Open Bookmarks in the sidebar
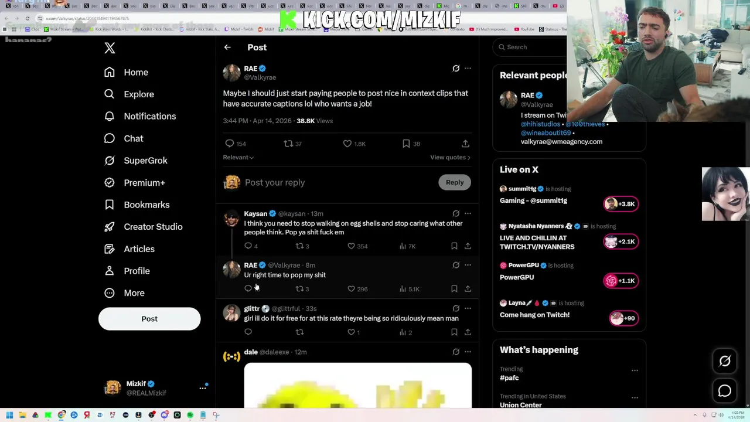This screenshot has width=750, height=422. [x=137, y=205]
